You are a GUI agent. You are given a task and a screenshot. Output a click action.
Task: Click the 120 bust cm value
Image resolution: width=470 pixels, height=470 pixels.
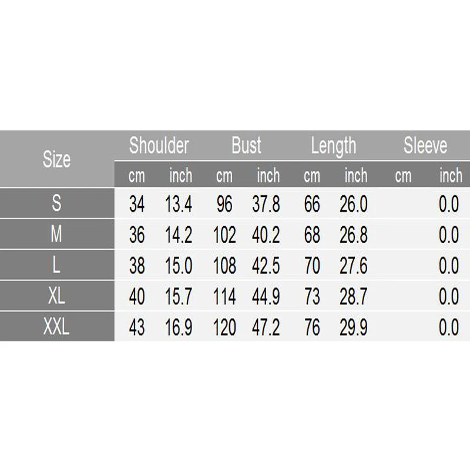click(224, 328)
